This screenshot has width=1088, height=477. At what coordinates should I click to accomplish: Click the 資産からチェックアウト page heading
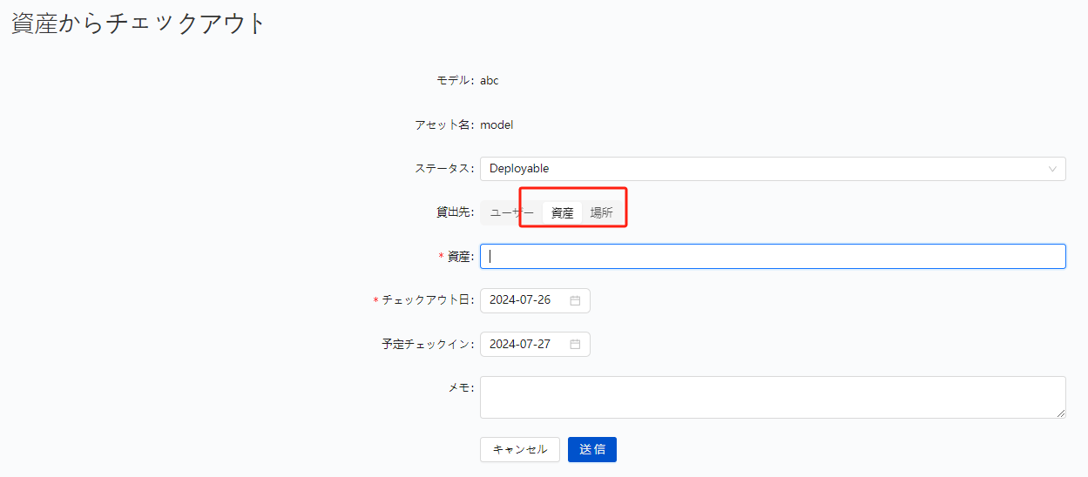(x=138, y=24)
